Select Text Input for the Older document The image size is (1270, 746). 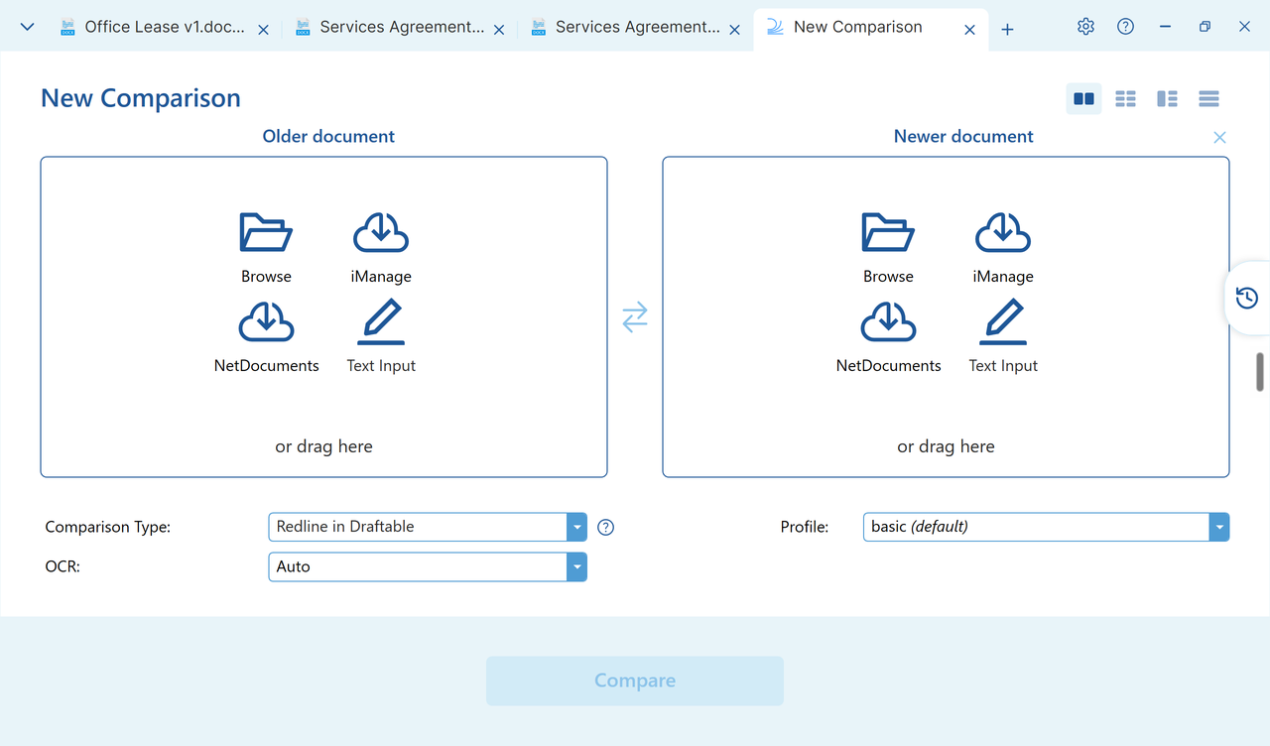click(x=381, y=336)
